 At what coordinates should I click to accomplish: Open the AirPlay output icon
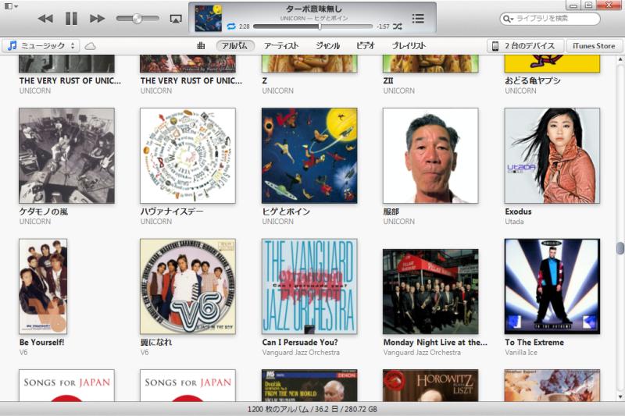(176, 18)
